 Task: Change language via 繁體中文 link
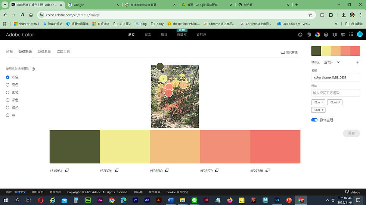pyautogui.click(x=20, y=192)
